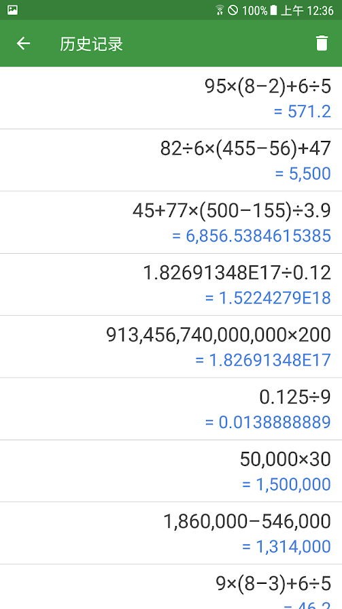This screenshot has height=609, width=342.
Task: Tap the battery icon in status bar
Action: coord(274,10)
